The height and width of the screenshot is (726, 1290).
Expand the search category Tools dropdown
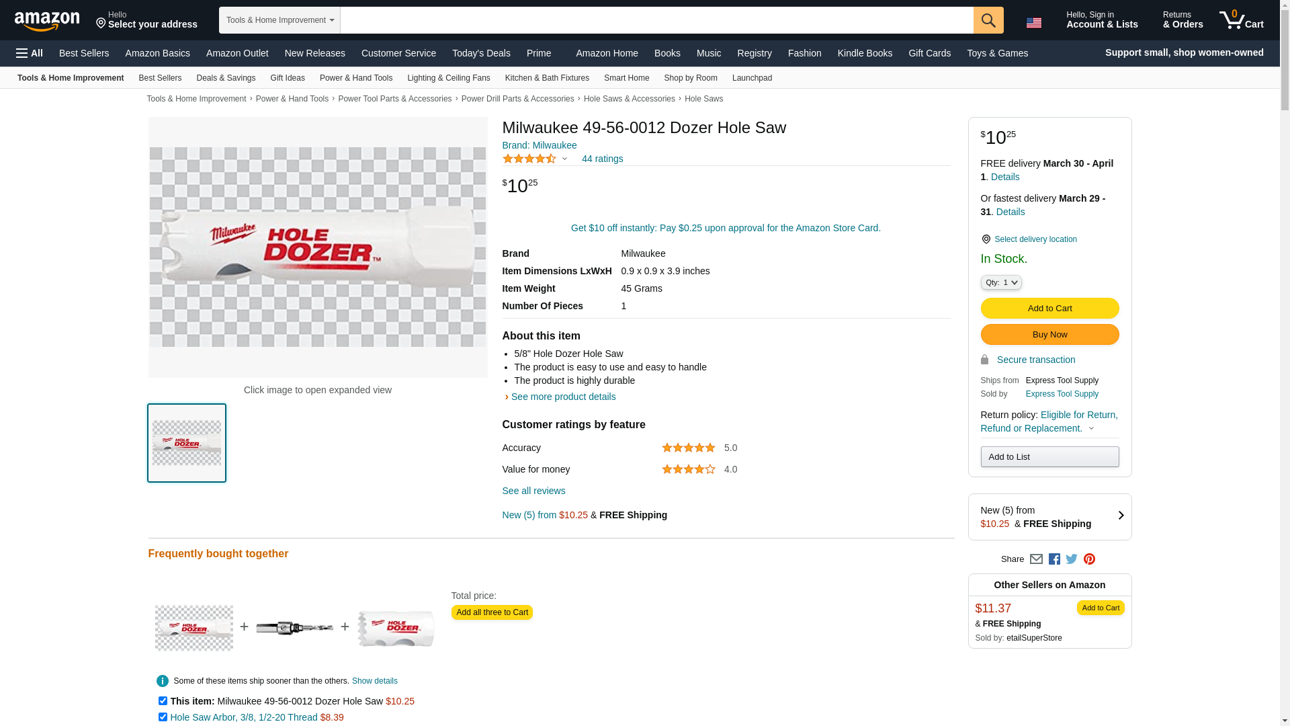(x=279, y=20)
